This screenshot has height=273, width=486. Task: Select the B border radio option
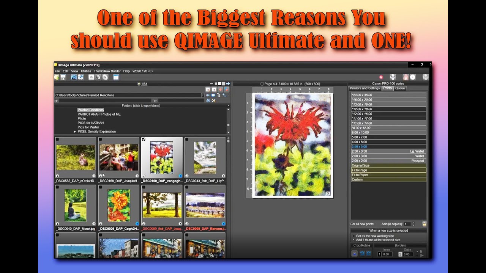click(x=420, y=251)
